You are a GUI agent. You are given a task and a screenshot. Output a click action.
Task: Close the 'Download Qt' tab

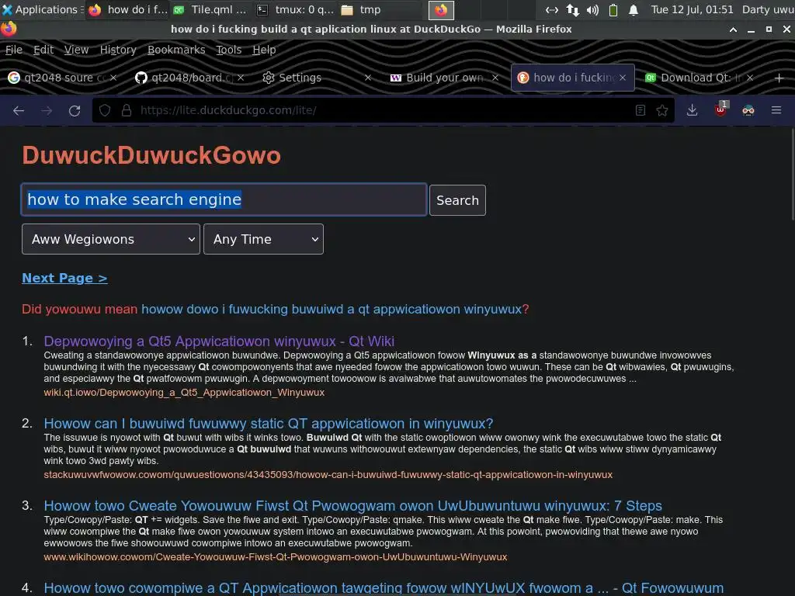click(750, 78)
